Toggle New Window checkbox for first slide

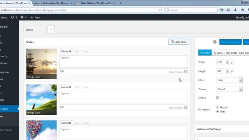click(x=185, y=72)
